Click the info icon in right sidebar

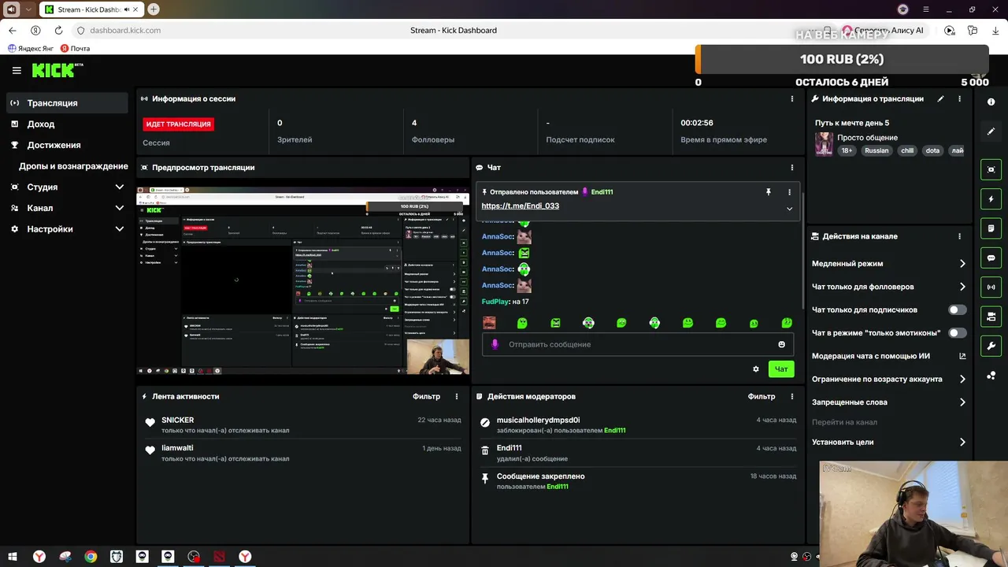click(991, 102)
